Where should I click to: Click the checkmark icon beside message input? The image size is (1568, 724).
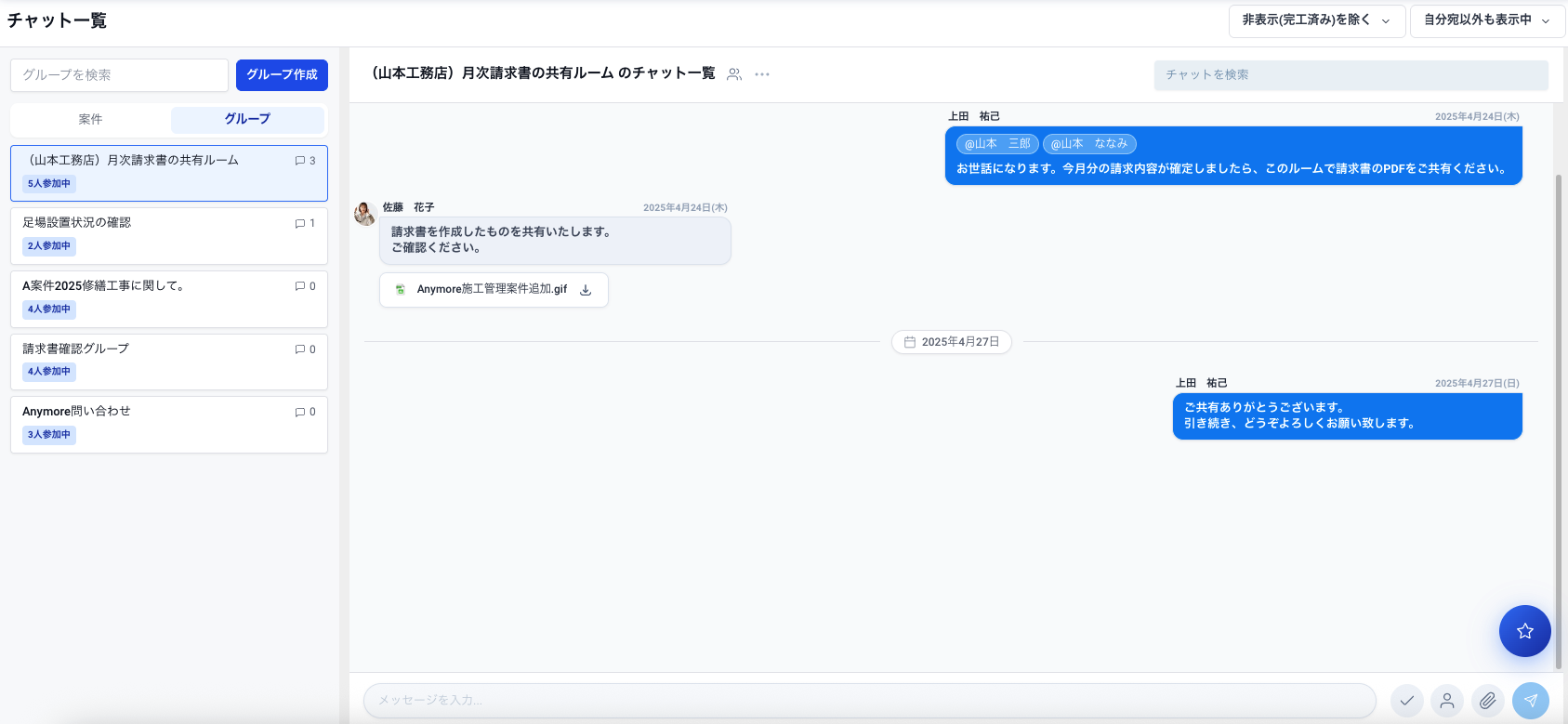tap(1407, 701)
